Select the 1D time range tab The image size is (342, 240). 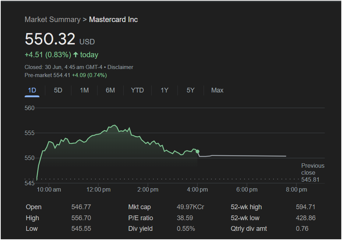(32, 90)
